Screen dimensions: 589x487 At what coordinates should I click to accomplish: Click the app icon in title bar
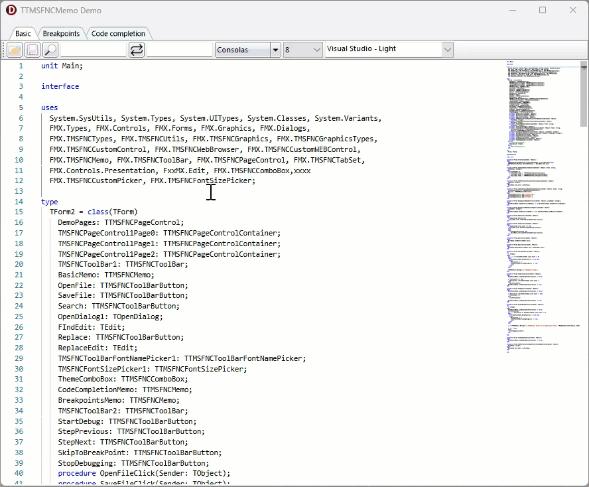pyautogui.click(x=11, y=11)
